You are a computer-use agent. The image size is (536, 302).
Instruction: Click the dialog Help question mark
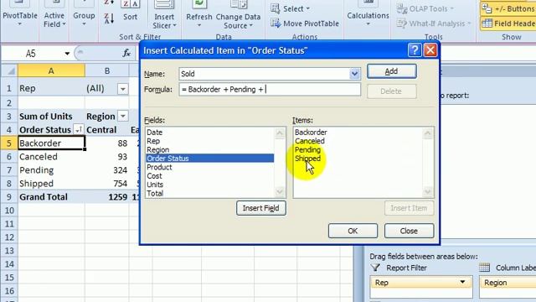click(415, 50)
